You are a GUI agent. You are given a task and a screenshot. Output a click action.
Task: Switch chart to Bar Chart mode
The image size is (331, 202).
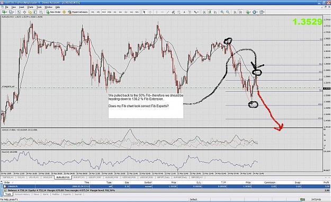[204, 12]
